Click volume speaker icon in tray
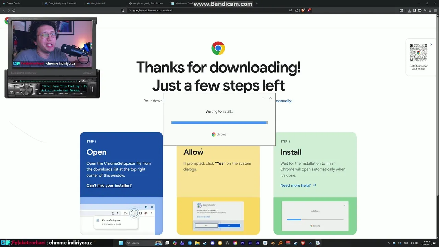This screenshot has width=439, height=247. (x=417, y=243)
